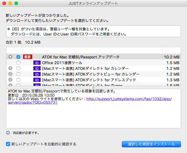
Task: Click the 10.2 MB size cell
Action: [172, 57]
